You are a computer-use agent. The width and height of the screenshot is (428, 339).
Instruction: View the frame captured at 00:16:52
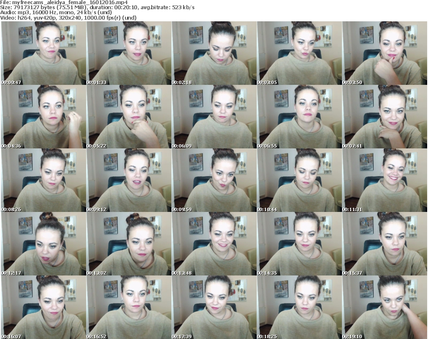click(x=129, y=307)
